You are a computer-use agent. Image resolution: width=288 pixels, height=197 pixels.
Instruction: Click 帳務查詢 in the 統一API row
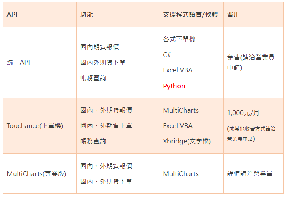point(93,78)
